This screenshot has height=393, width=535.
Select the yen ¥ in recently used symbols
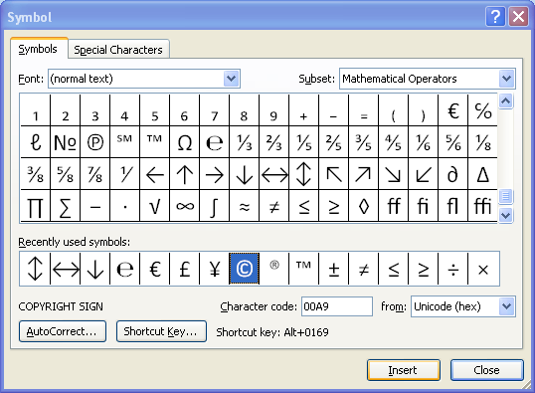[x=214, y=269]
